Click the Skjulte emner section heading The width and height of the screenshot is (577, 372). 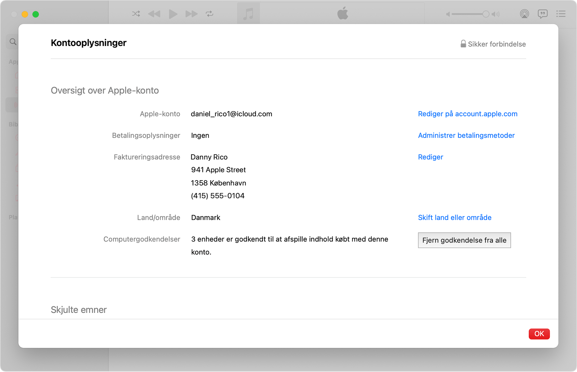(79, 310)
